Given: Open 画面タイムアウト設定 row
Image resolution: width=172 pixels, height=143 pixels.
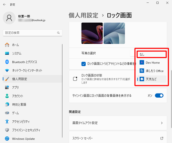Looking at the screenshot, I should point(118,123).
